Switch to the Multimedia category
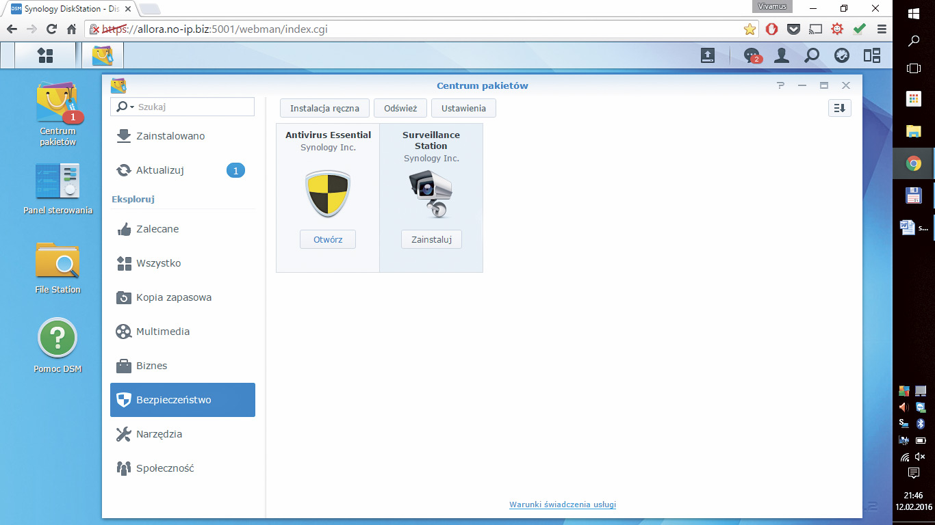This screenshot has height=525, width=935. 163,332
